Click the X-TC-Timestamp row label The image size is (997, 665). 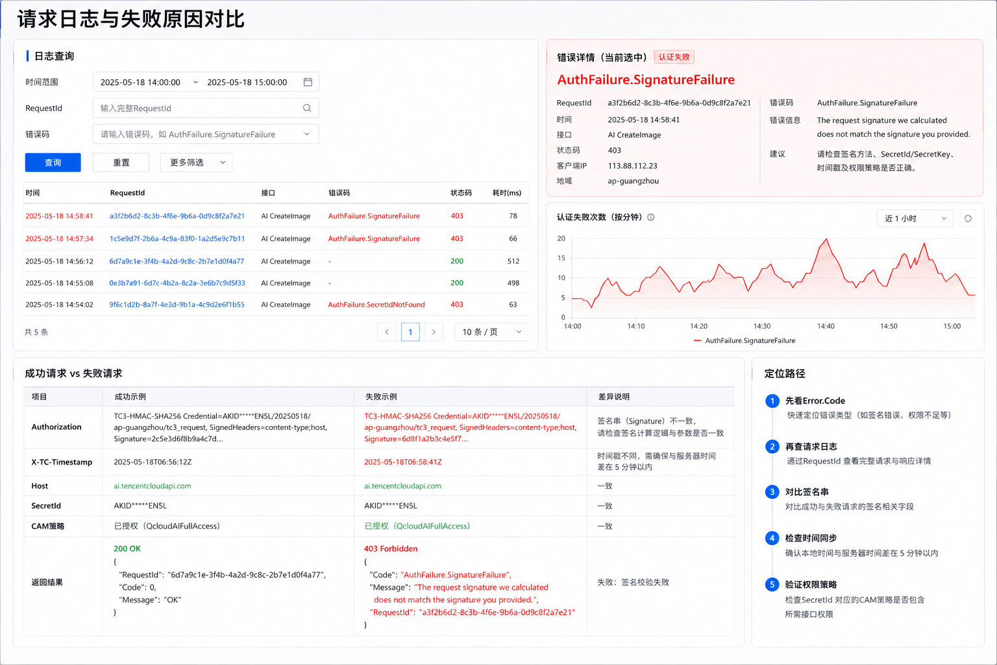62,462
